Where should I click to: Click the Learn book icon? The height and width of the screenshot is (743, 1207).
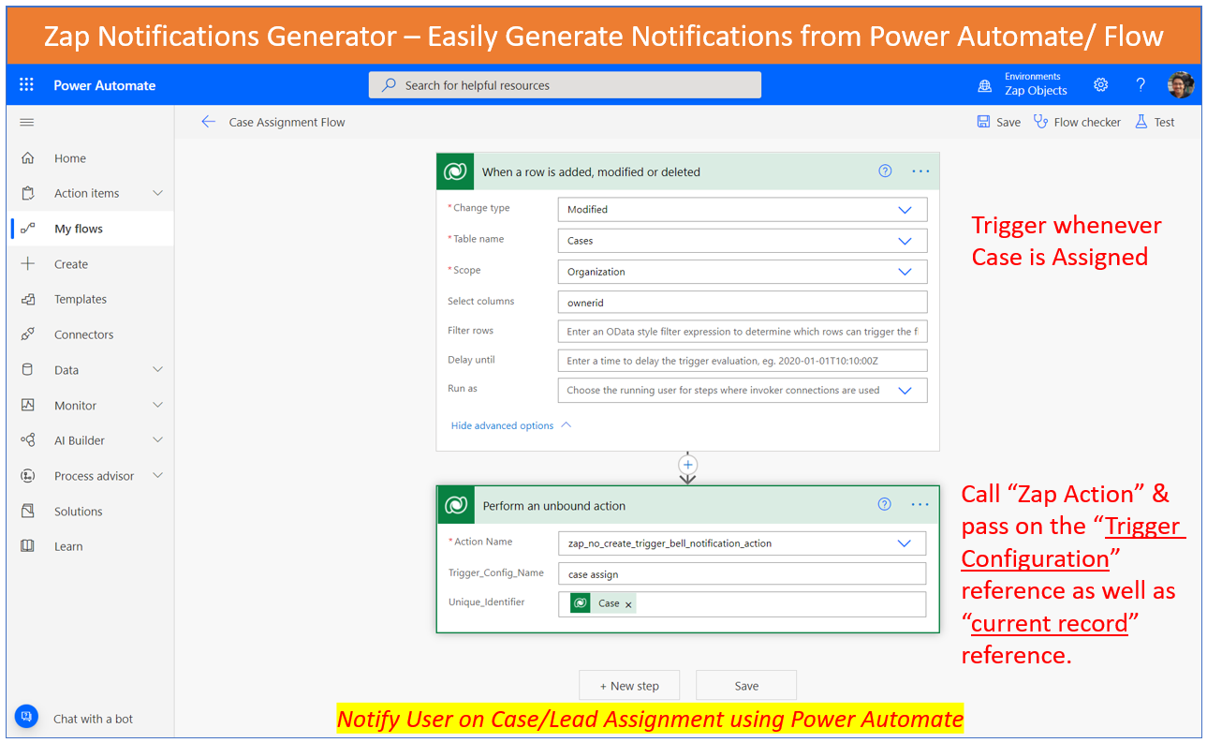pyautogui.click(x=28, y=546)
